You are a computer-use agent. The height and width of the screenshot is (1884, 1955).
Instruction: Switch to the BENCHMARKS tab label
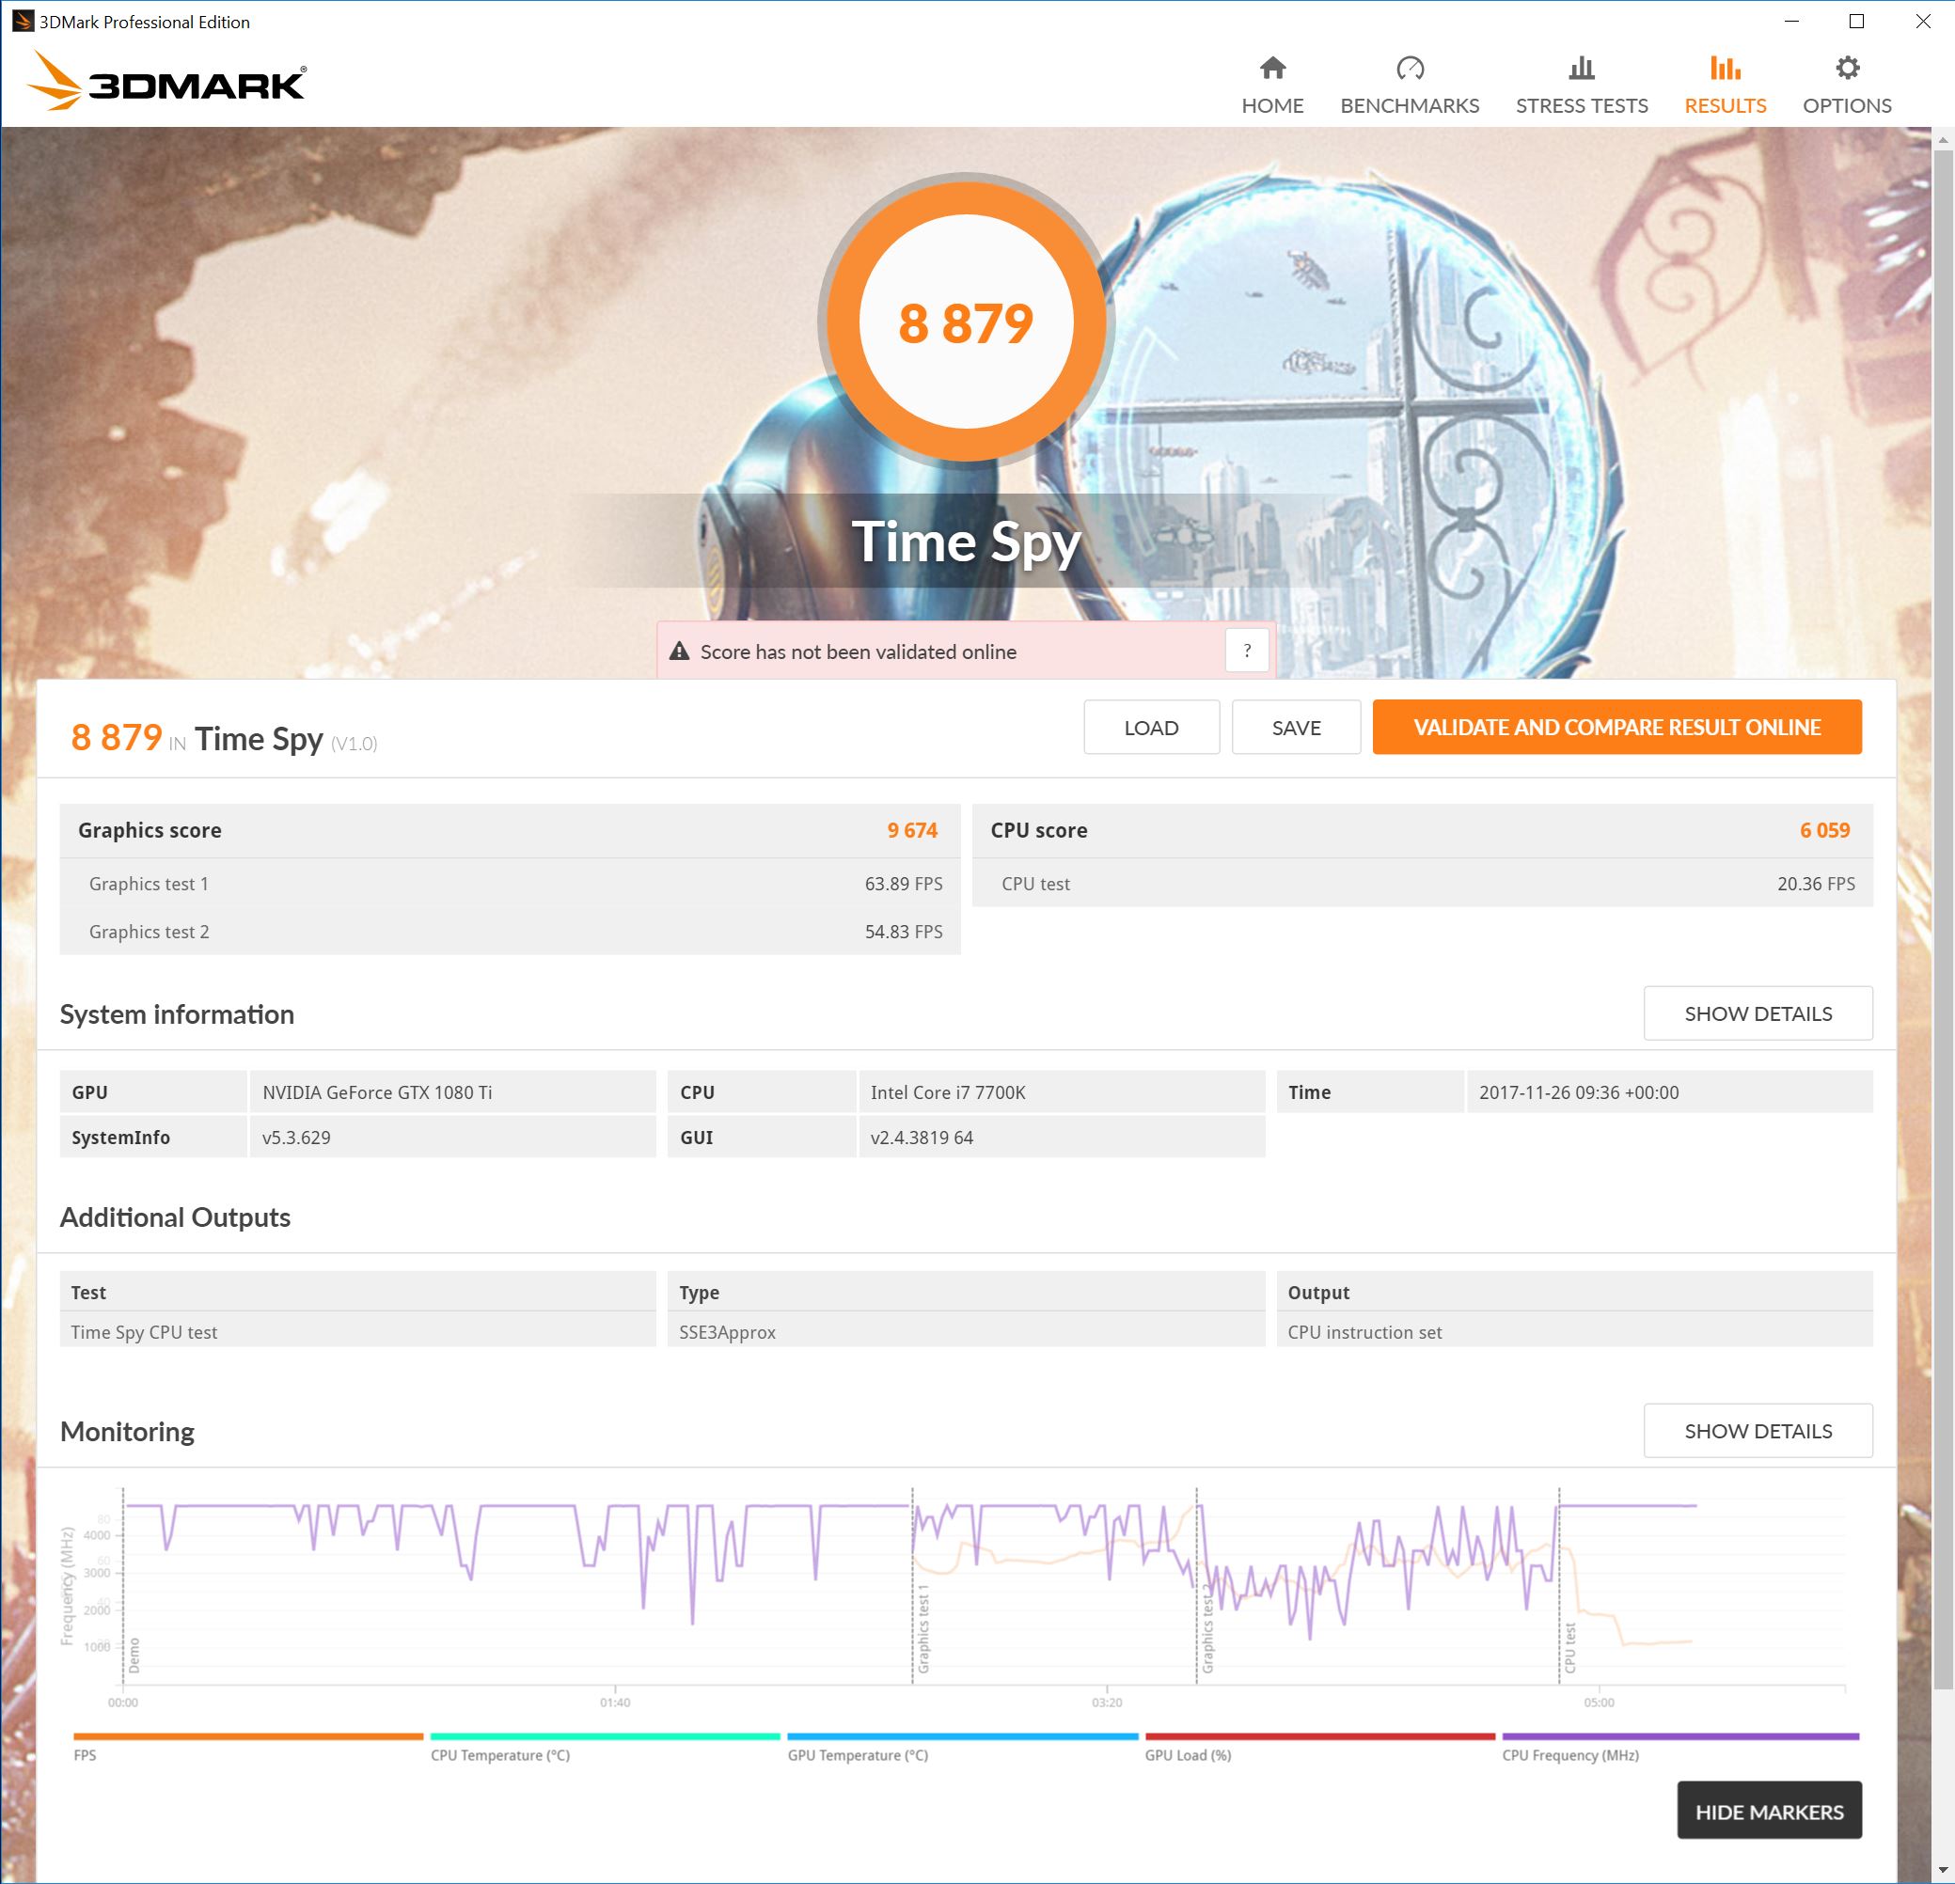coord(1409,105)
